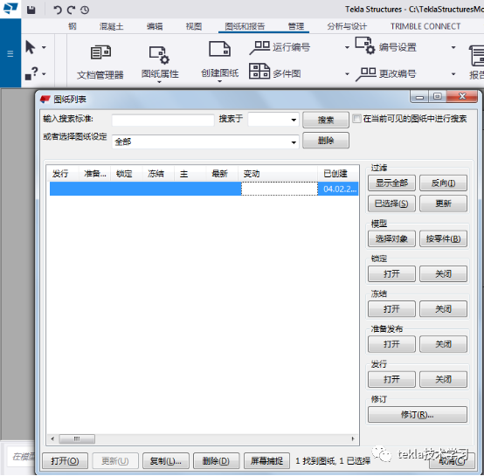Expand the 多件图 dropdown arrow
The height and width of the screenshot is (476, 484).
pos(347,74)
